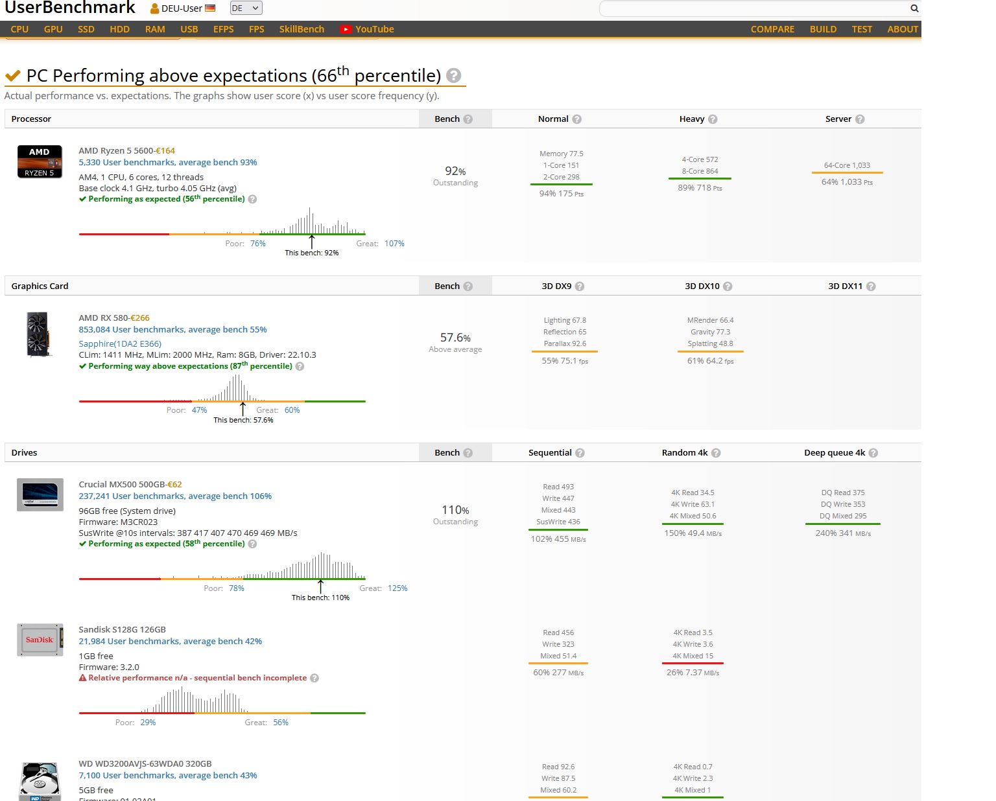Open the SSD menu
Viewport: 996px width, 801px height.
(x=86, y=29)
